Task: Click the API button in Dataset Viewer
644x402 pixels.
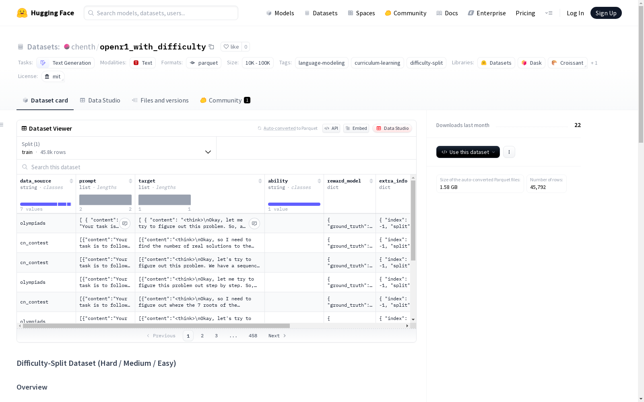Action: tap(331, 128)
